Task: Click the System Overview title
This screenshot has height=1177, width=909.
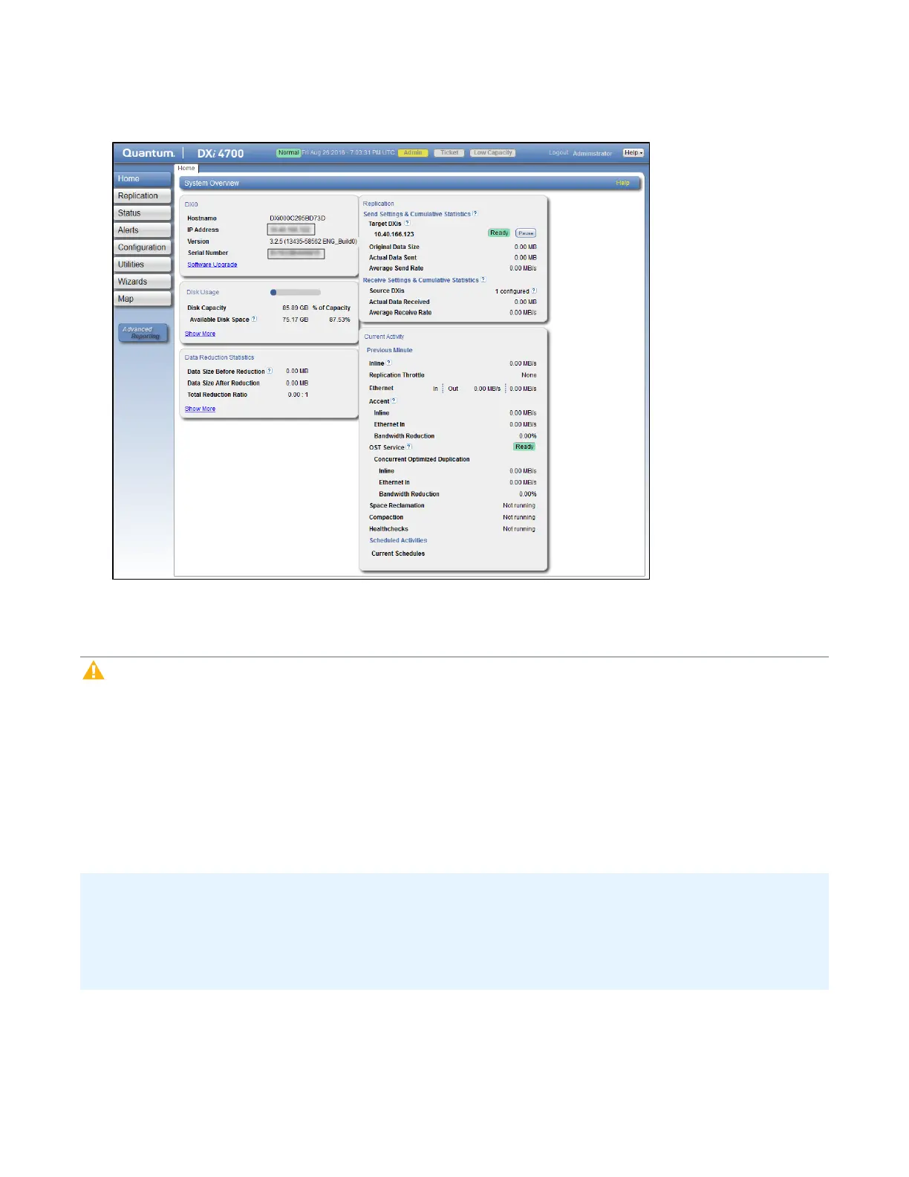Action: click(x=212, y=183)
